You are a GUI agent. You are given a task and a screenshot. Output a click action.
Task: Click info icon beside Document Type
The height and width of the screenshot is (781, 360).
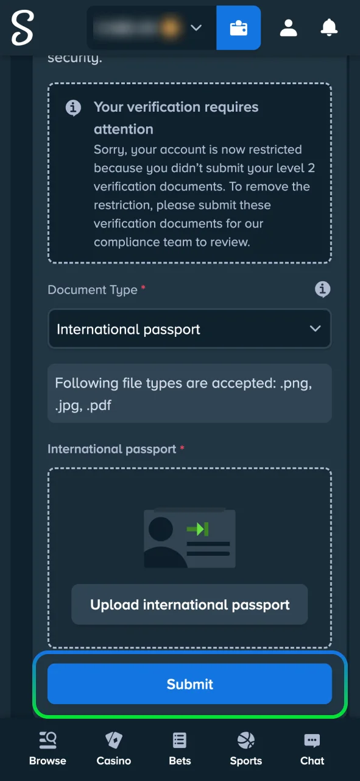tap(323, 289)
